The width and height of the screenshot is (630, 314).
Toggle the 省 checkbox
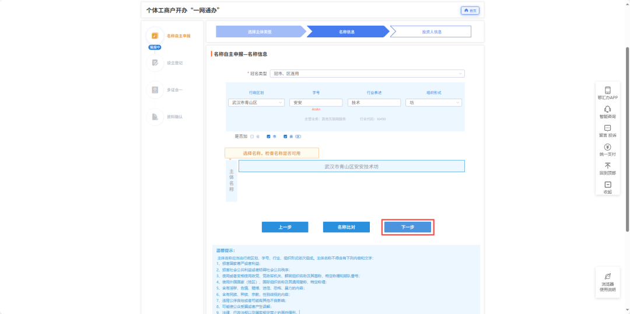pyautogui.click(x=252, y=137)
